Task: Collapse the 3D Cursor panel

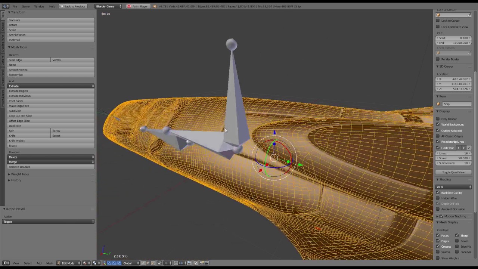Action: (x=437, y=66)
